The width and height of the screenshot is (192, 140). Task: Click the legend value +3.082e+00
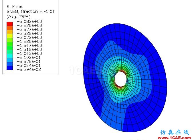coord(29,21)
